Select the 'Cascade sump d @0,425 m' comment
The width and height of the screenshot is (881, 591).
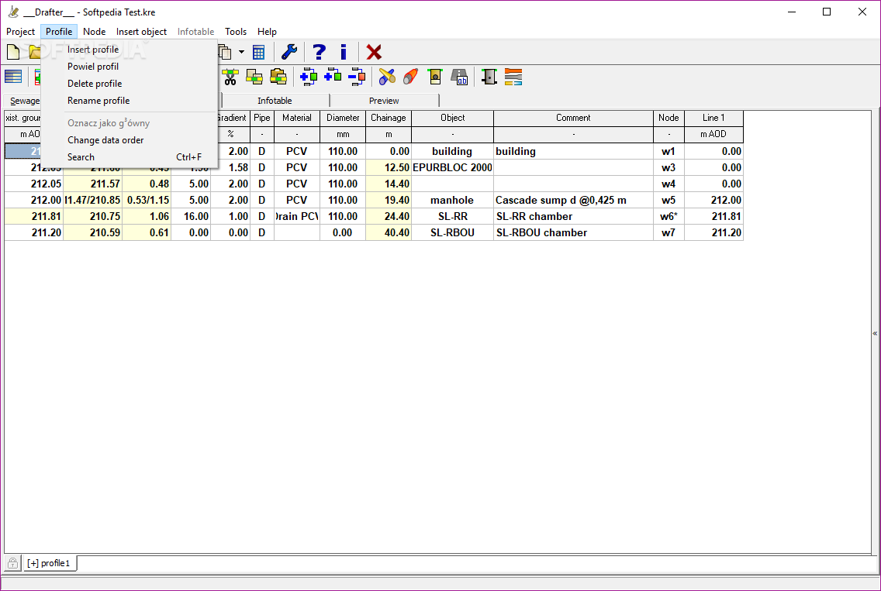(573, 200)
